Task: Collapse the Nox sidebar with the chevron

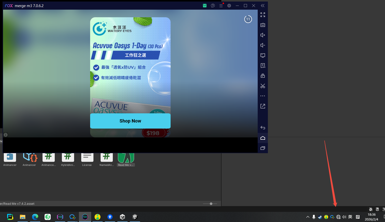Action: coord(263,5)
